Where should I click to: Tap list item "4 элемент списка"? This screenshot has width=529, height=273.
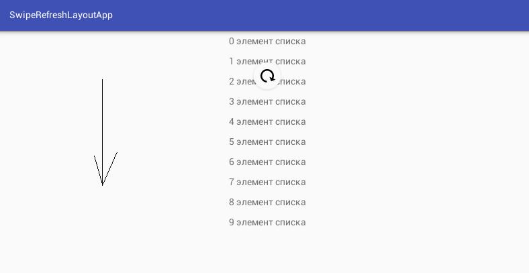click(267, 122)
